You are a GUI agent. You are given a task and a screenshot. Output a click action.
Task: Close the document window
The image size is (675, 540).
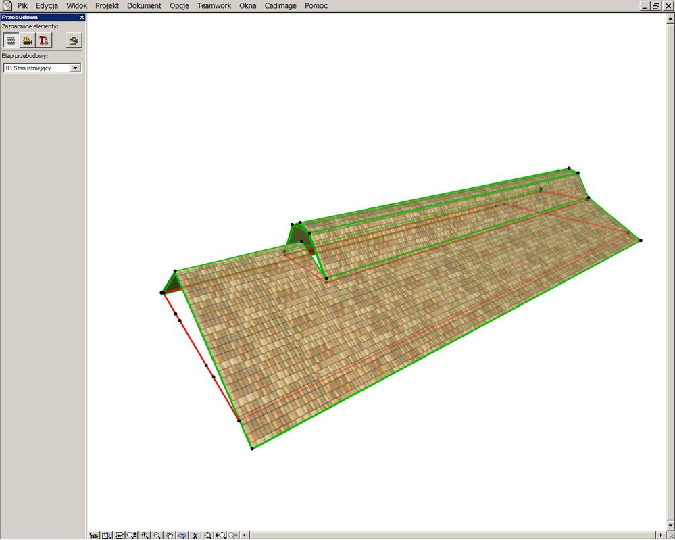[x=668, y=6]
